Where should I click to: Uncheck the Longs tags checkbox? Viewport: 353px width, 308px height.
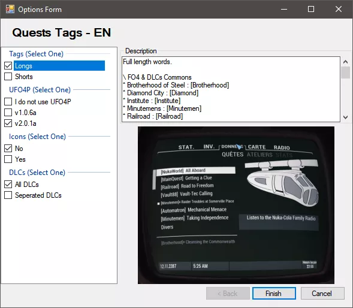point(8,66)
